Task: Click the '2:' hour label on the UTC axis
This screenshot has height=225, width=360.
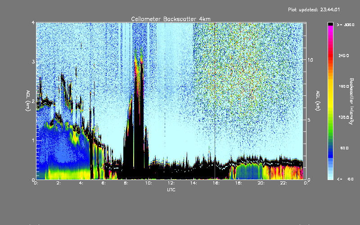Action: click(x=58, y=183)
